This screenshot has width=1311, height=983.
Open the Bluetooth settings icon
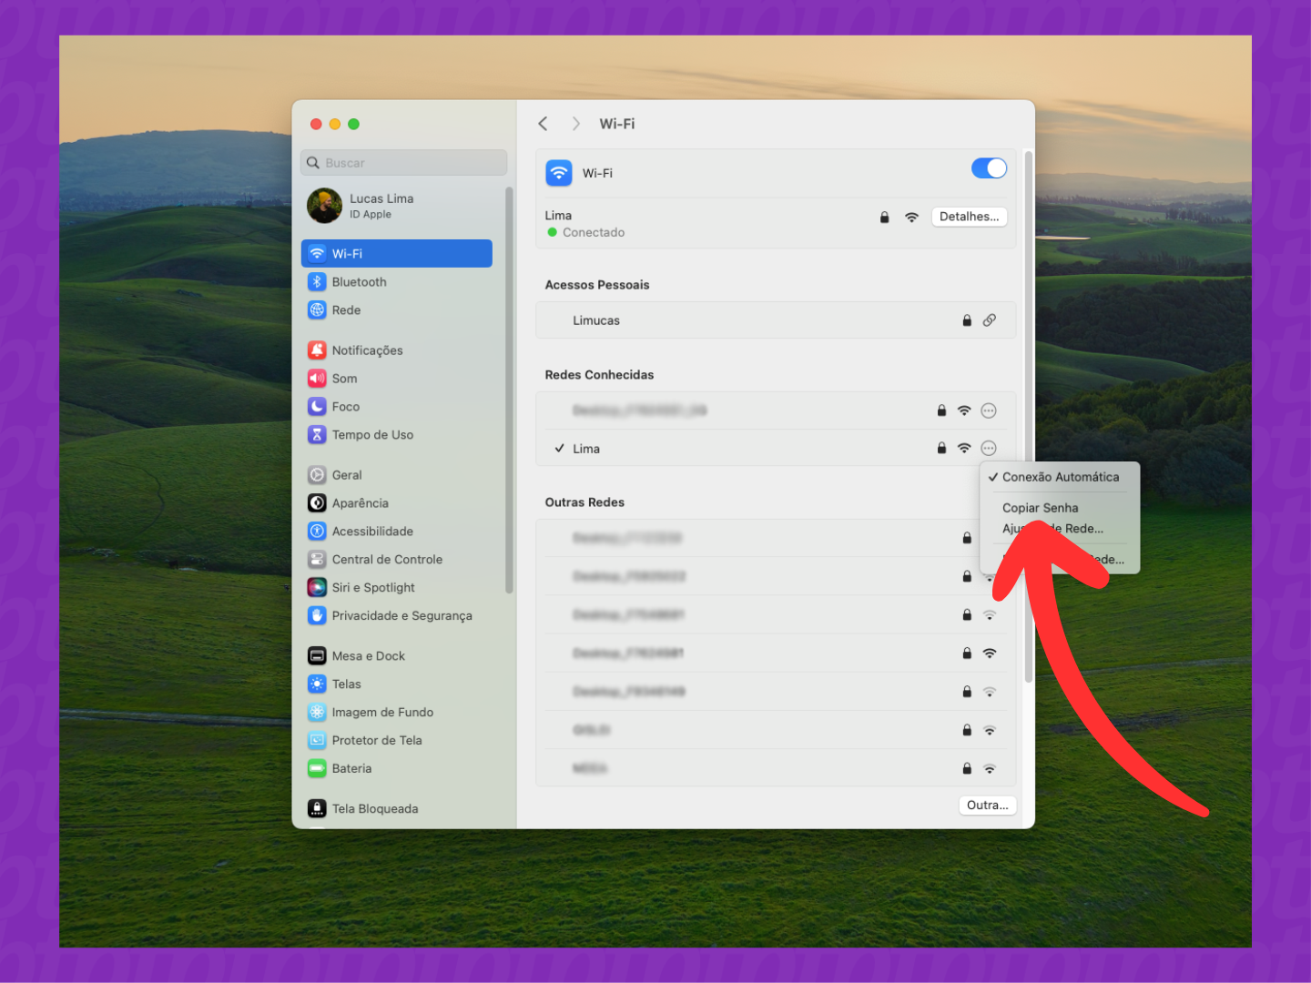pyautogui.click(x=317, y=281)
